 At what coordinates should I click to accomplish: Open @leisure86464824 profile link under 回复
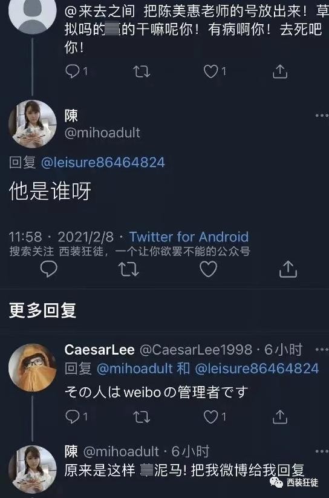103,162
